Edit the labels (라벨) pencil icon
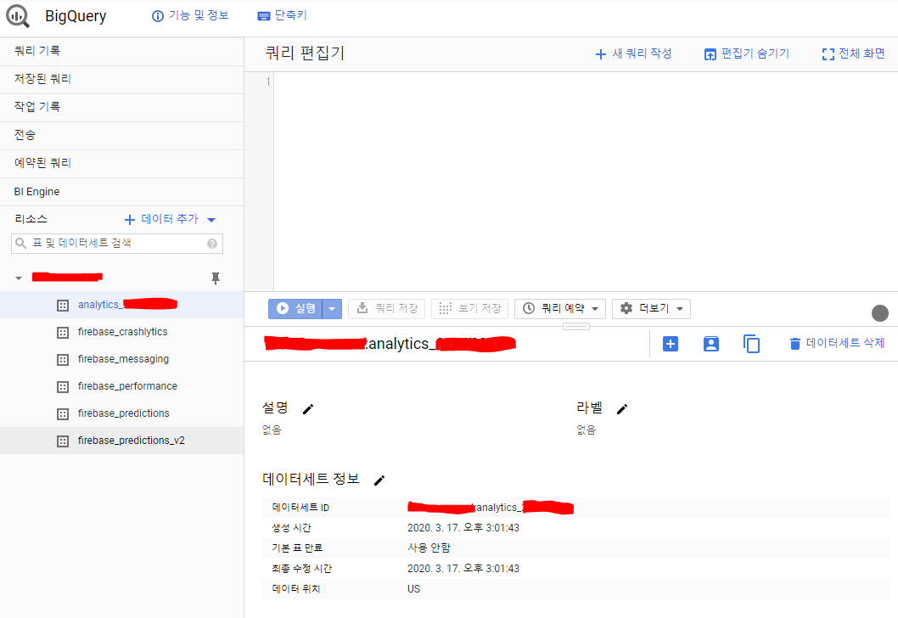 coord(622,409)
